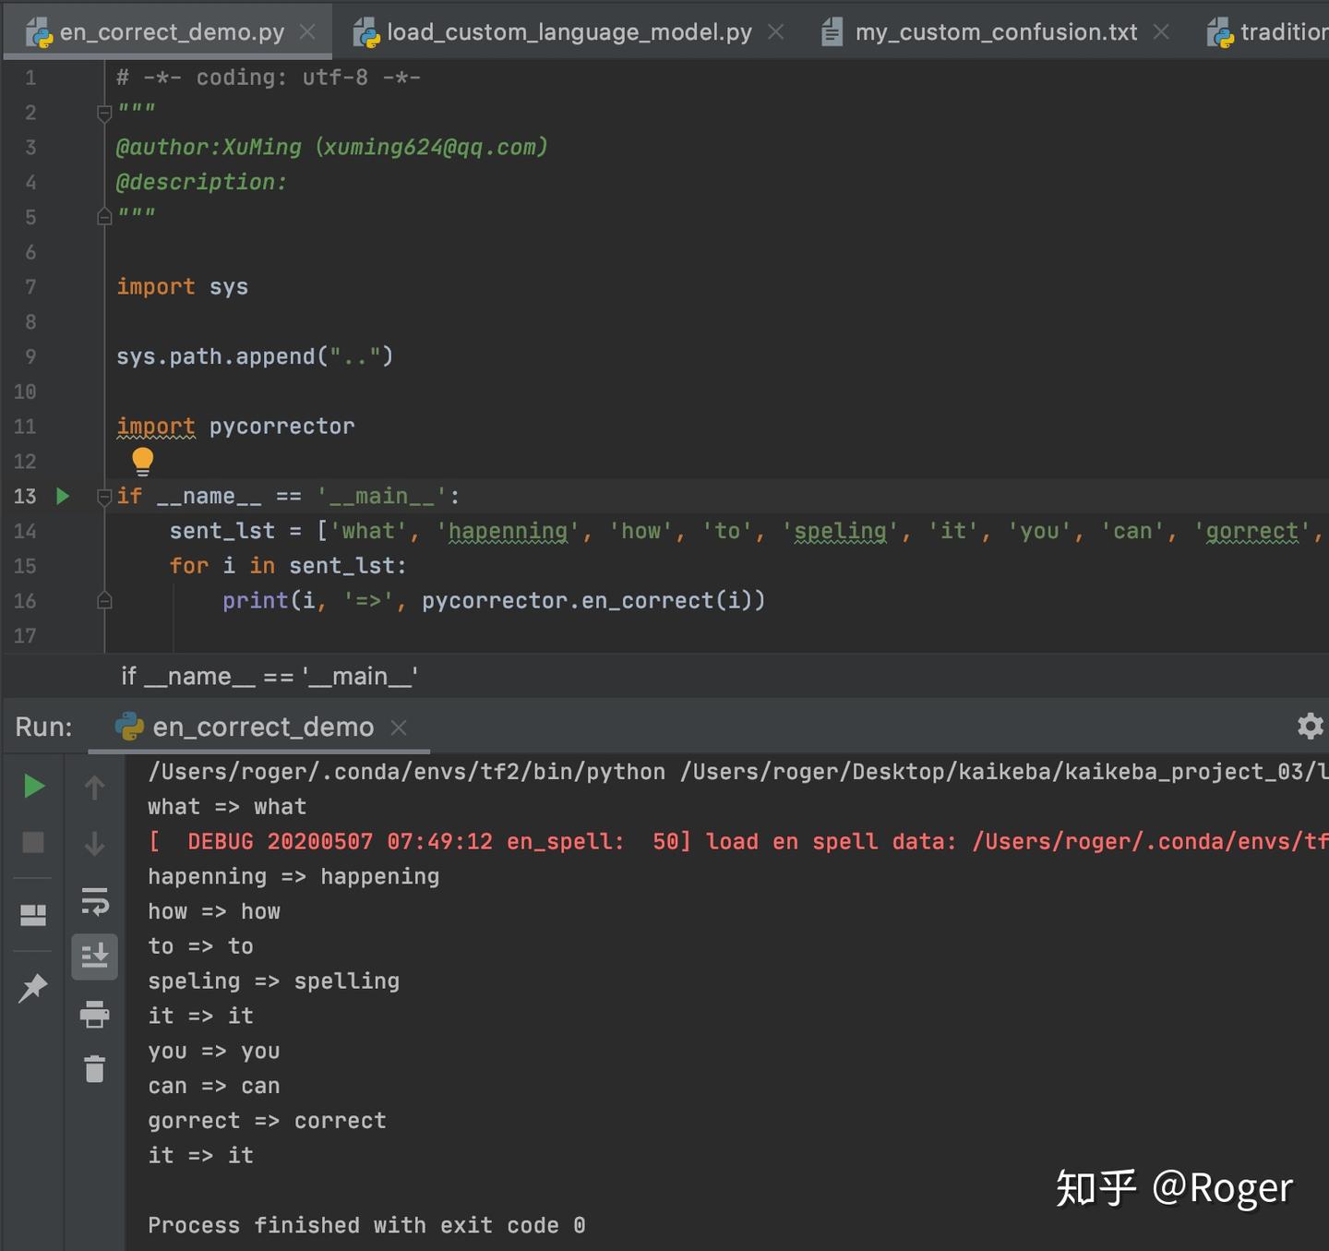Click the if __name__ == '__main__' breadcrumb
1329x1251 pixels.
click(x=269, y=677)
